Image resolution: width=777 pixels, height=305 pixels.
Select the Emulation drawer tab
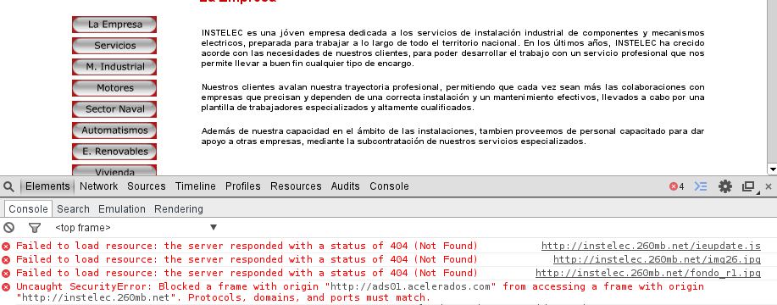pos(122,209)
